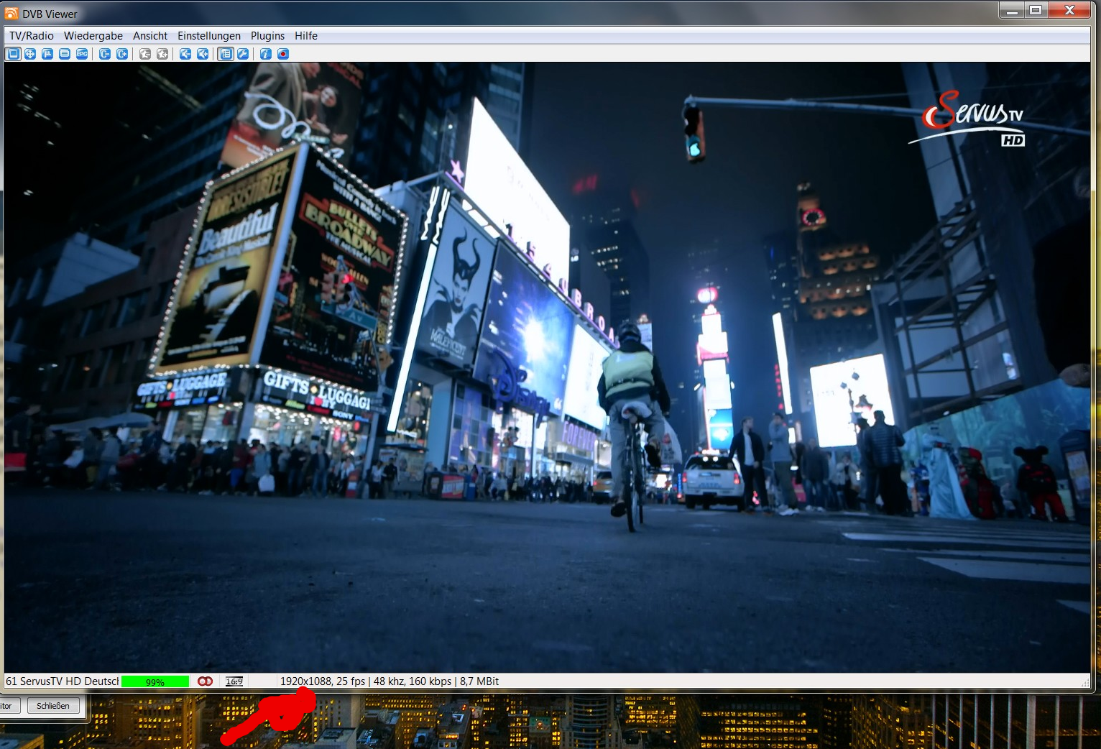Open the Plugins menu
The image size is (1101, 749).
pos(267,36)
